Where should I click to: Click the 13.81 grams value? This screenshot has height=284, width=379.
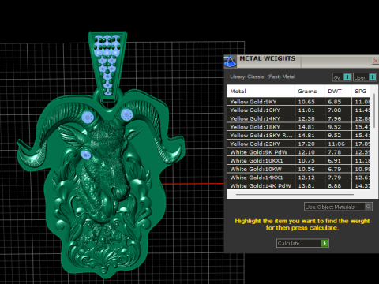306,185
